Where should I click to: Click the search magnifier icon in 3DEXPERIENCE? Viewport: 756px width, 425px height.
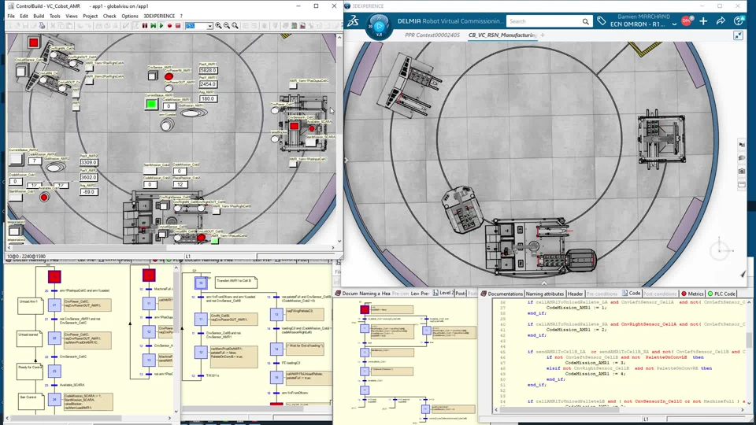click(x=585, y=21)
